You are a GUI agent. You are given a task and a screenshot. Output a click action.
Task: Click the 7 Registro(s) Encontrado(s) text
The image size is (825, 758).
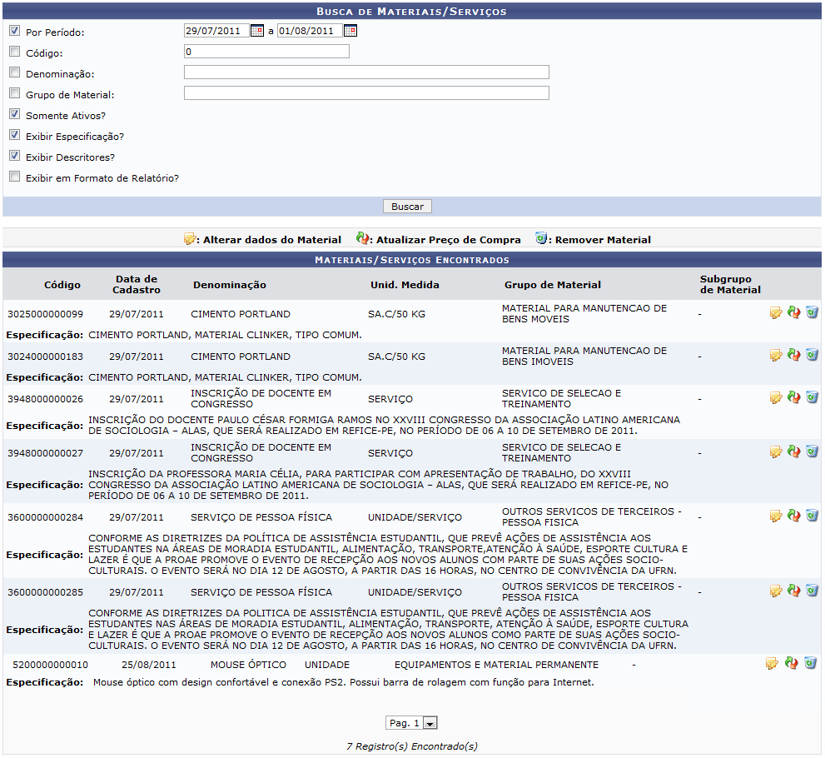pos(412,746)
